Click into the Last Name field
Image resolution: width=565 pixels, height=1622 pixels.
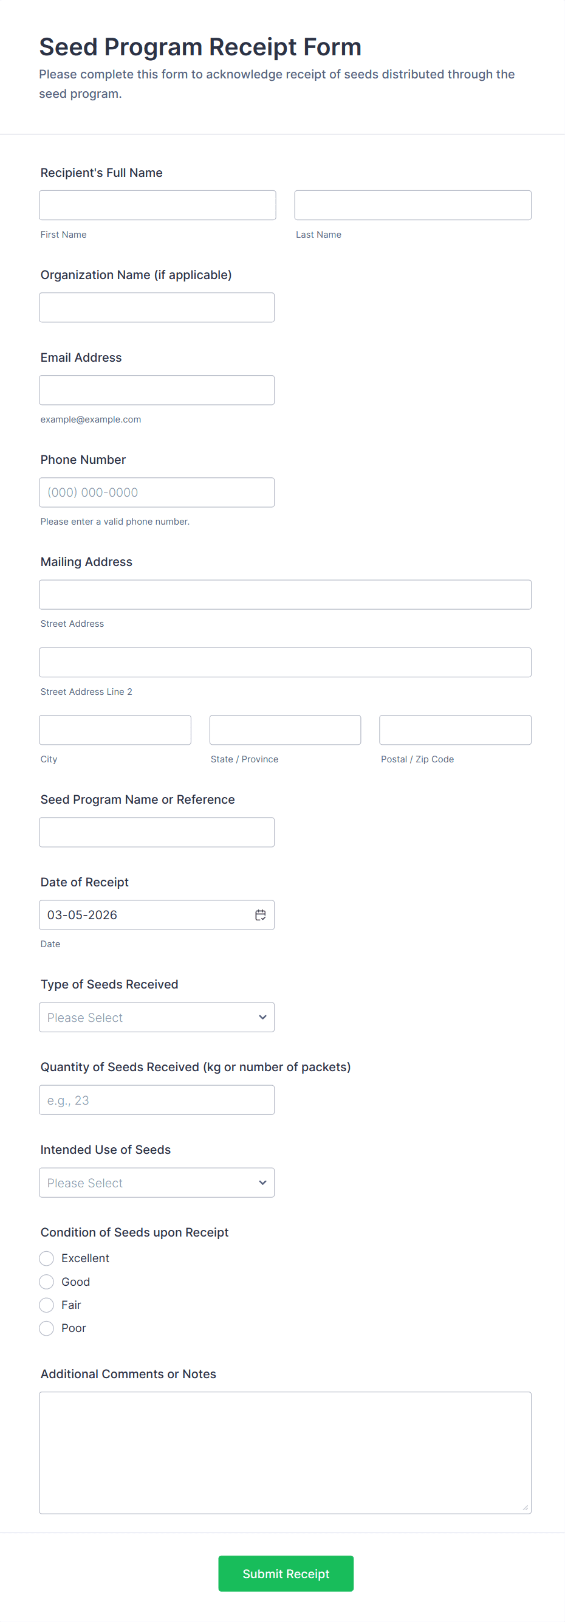point(413,205)
